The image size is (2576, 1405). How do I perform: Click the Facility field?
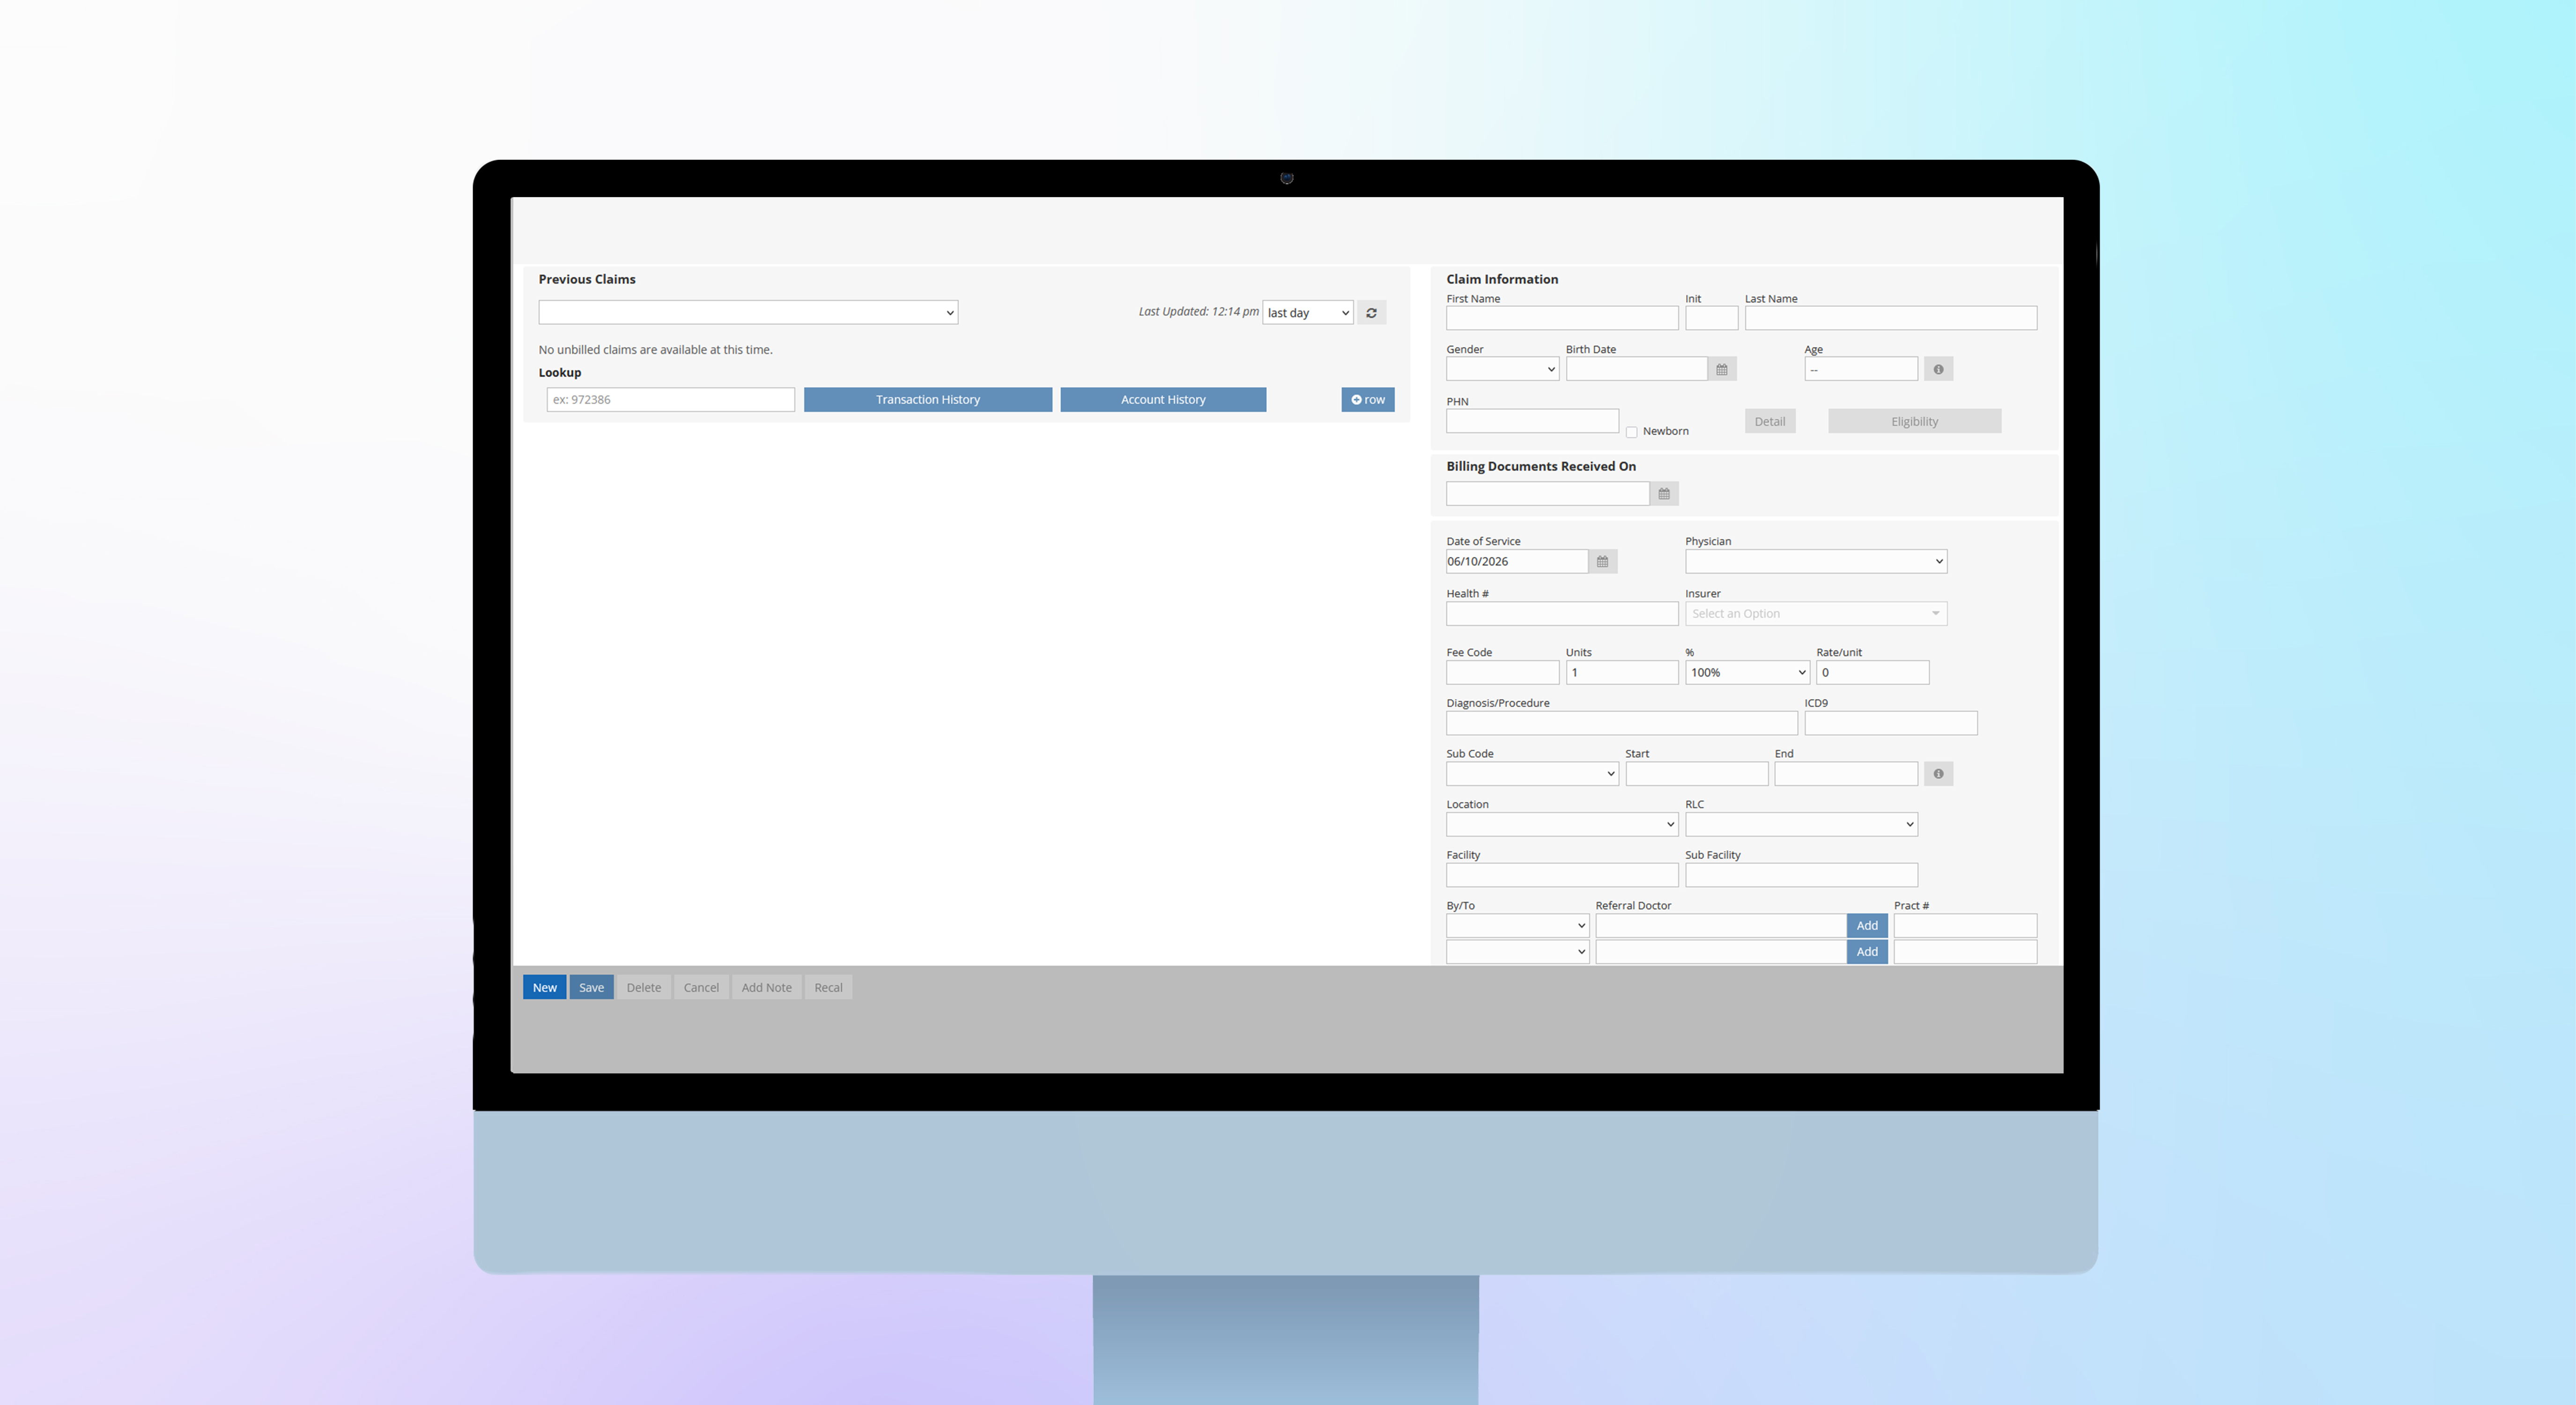coord(1562,876)
